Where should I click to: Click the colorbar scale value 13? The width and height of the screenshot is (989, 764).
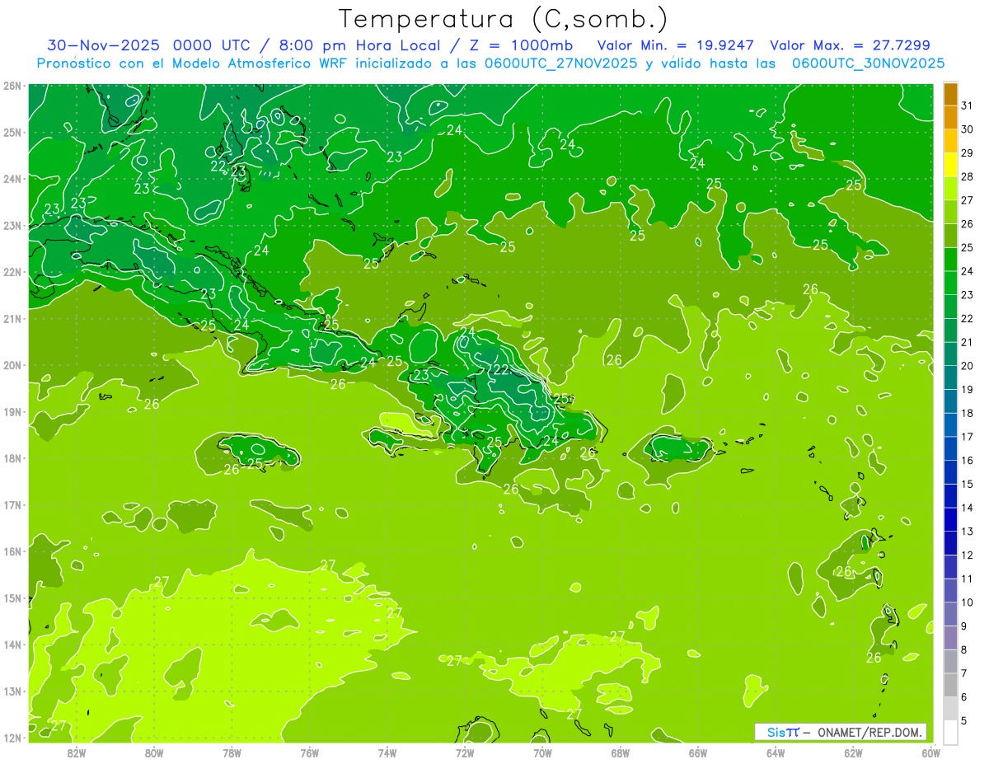pos(968,532)
